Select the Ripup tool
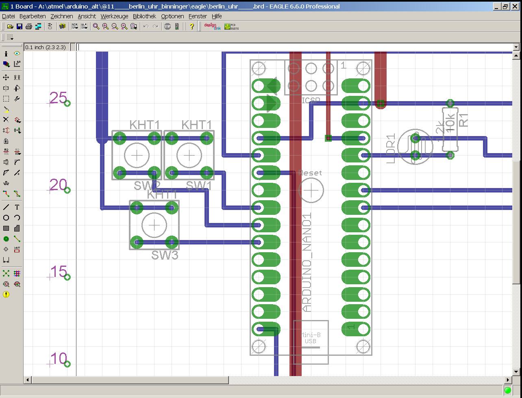 point(17,194)
